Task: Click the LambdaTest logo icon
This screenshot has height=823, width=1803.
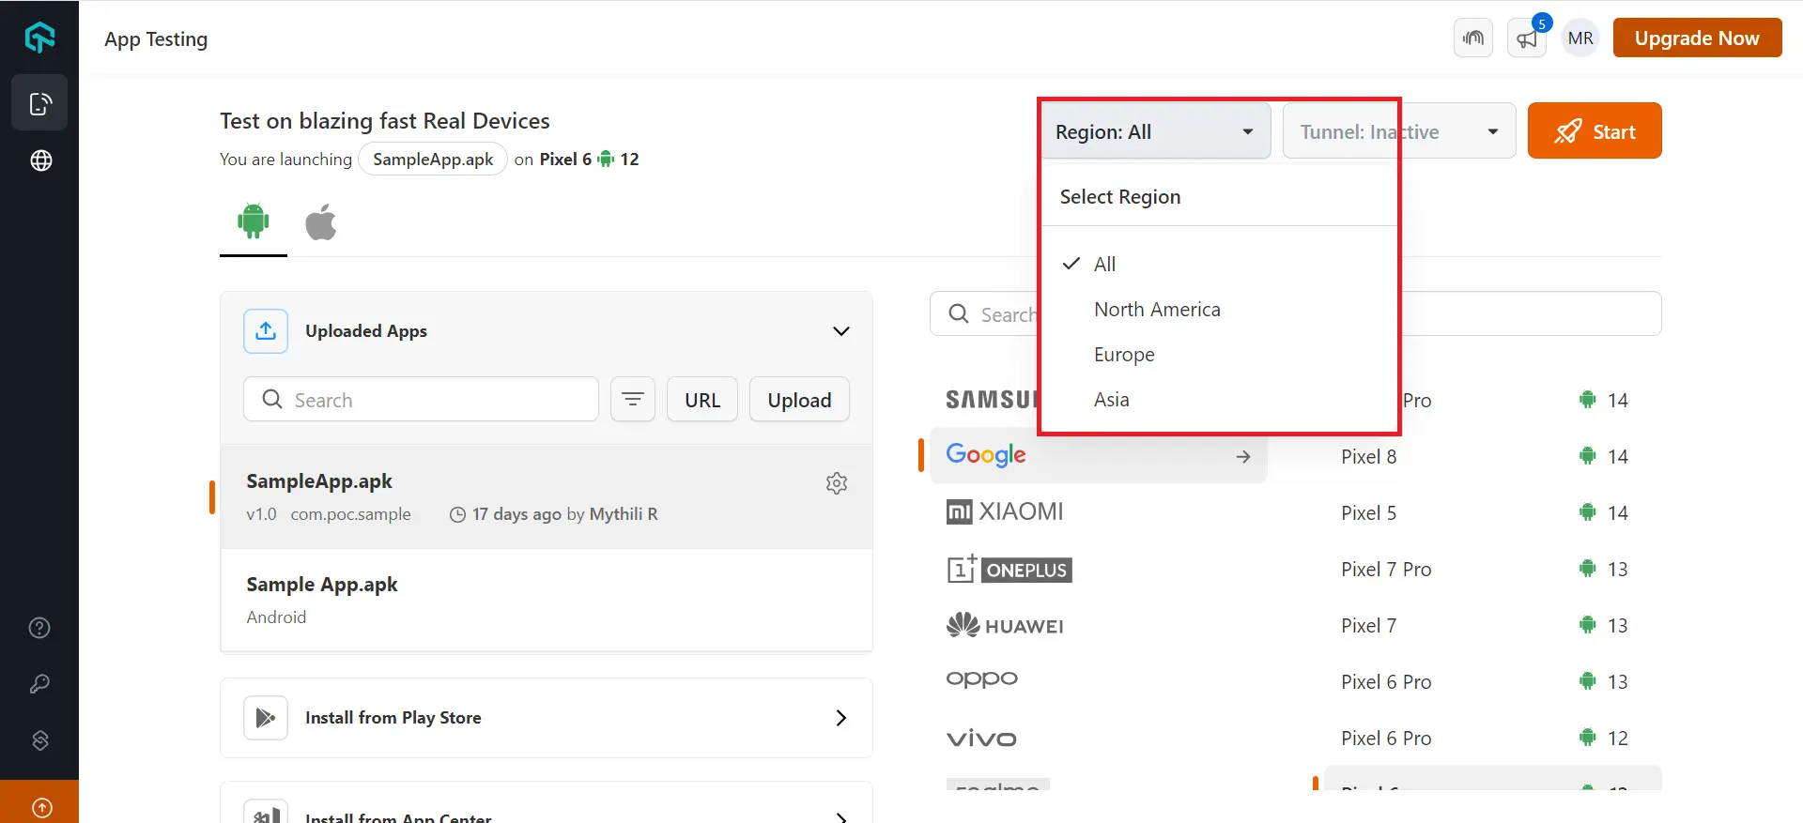Action: pyautogui.click(x=39, y=38)
